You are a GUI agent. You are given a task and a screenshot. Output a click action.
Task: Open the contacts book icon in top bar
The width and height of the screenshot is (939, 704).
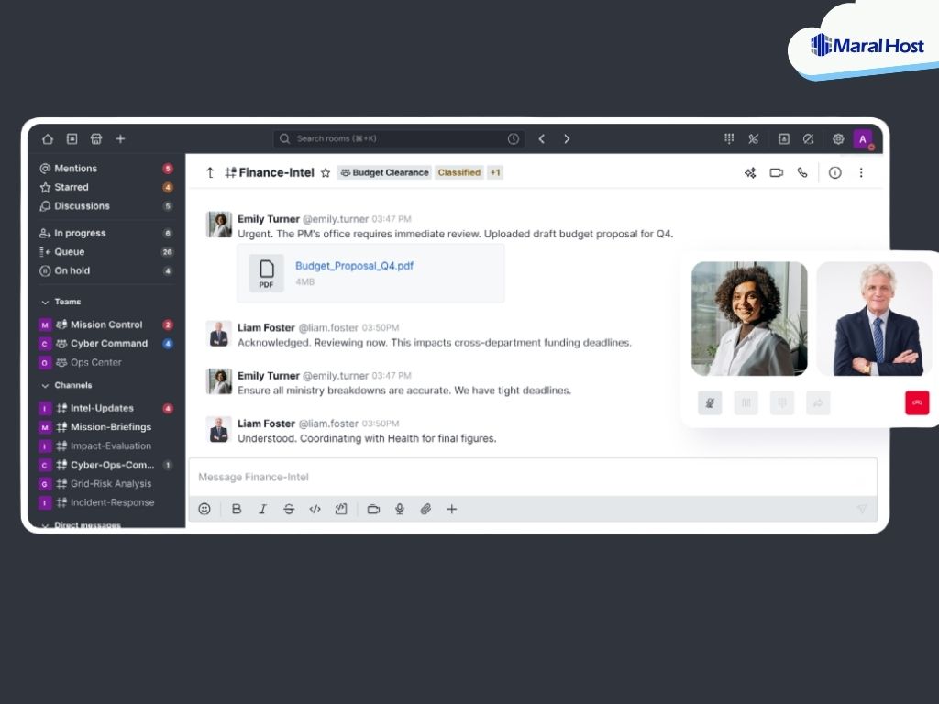pyautogui.click(x=783, y=139)
